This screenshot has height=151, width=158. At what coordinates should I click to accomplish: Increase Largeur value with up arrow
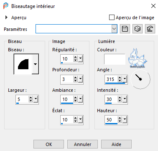point(31,98)
